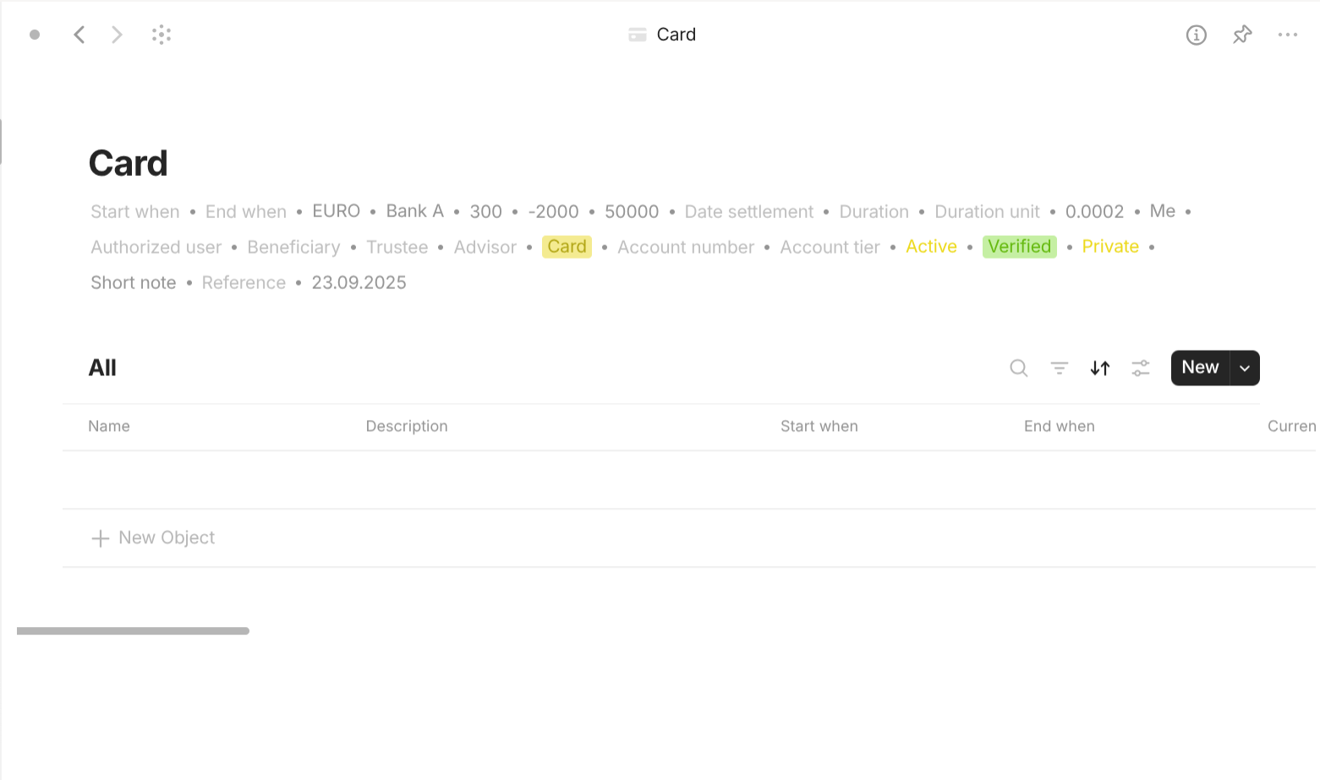This screenshot has width=1320, height=780.
Task: Select the All view tab
Action: tap(102, 368)
